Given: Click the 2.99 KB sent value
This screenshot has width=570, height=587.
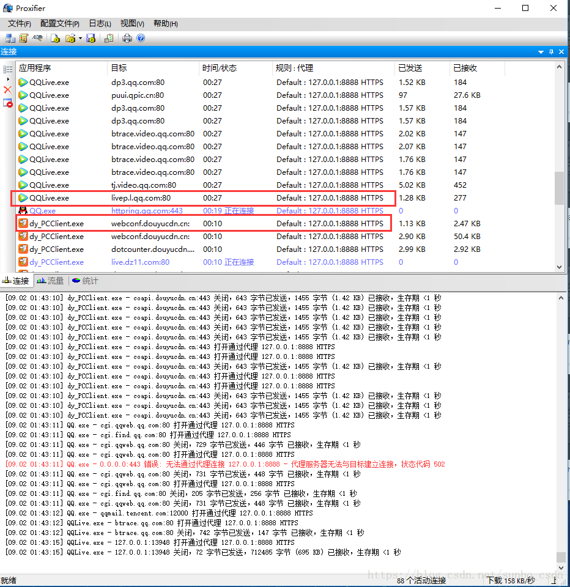Looking at the screenshot, I should pyautogui.click(x=412, y=249).
